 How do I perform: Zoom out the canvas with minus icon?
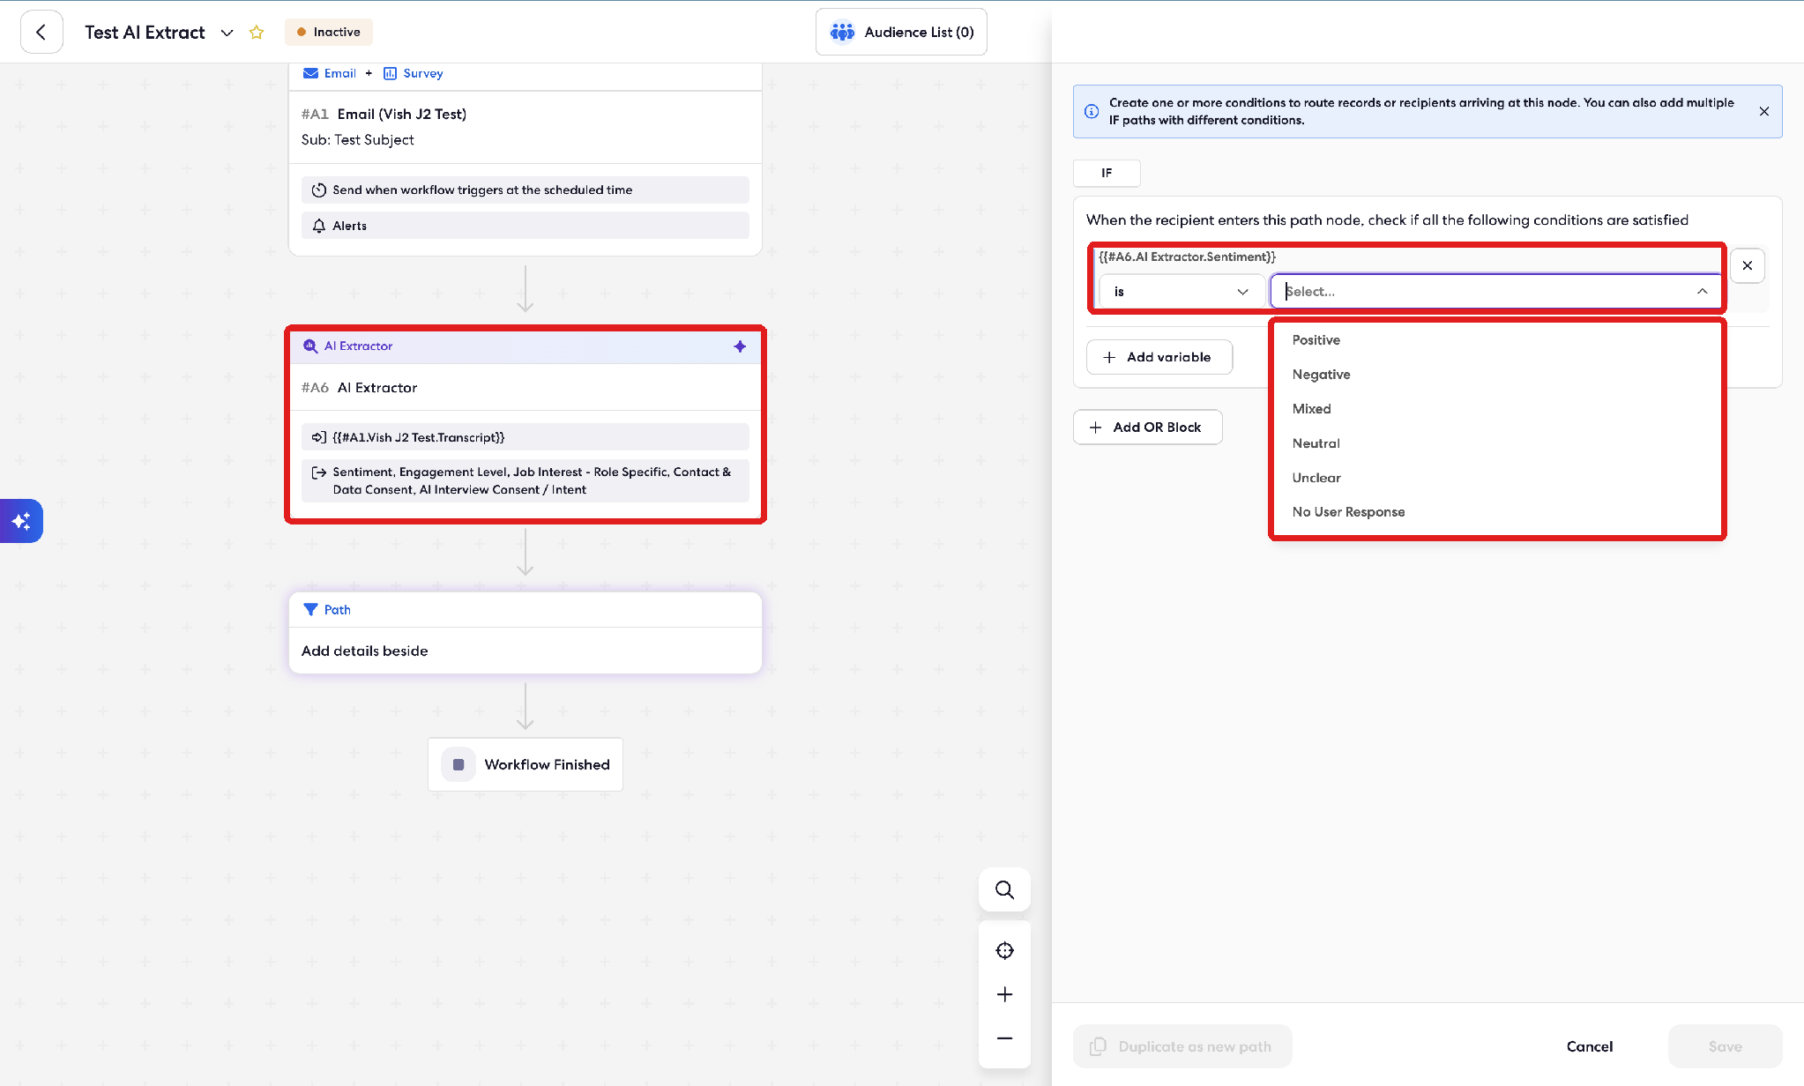(x=1004, y=1038)
